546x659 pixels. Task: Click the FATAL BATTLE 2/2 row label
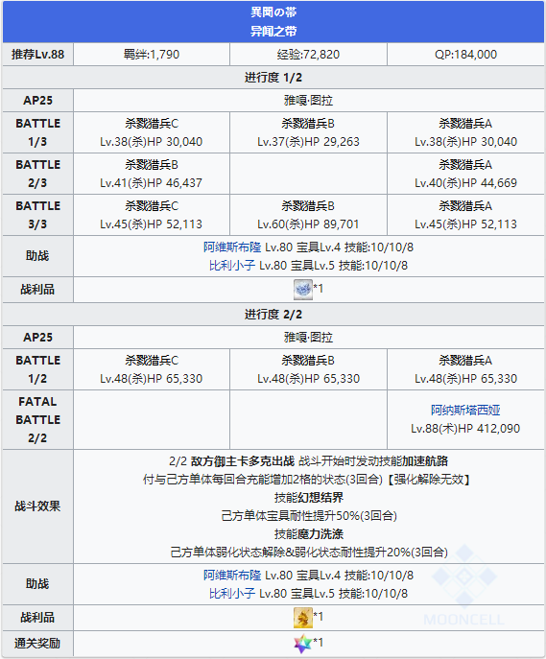tap(37, 420)
